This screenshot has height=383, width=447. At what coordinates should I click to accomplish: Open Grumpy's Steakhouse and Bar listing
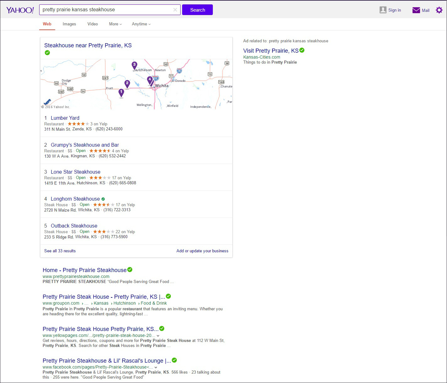tap(85, 145)
